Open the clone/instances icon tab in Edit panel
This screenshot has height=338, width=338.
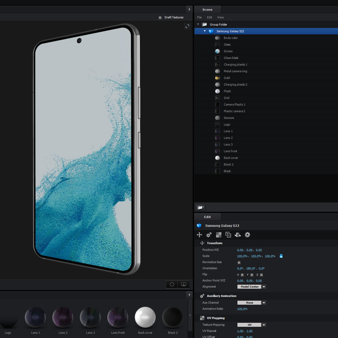click(x=228, y=235)
